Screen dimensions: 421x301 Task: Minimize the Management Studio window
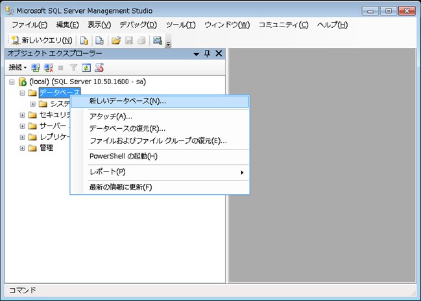click(370, 11)
